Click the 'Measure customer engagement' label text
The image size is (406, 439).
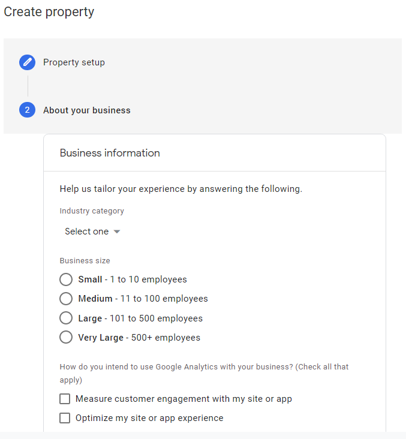click(184, 399)
